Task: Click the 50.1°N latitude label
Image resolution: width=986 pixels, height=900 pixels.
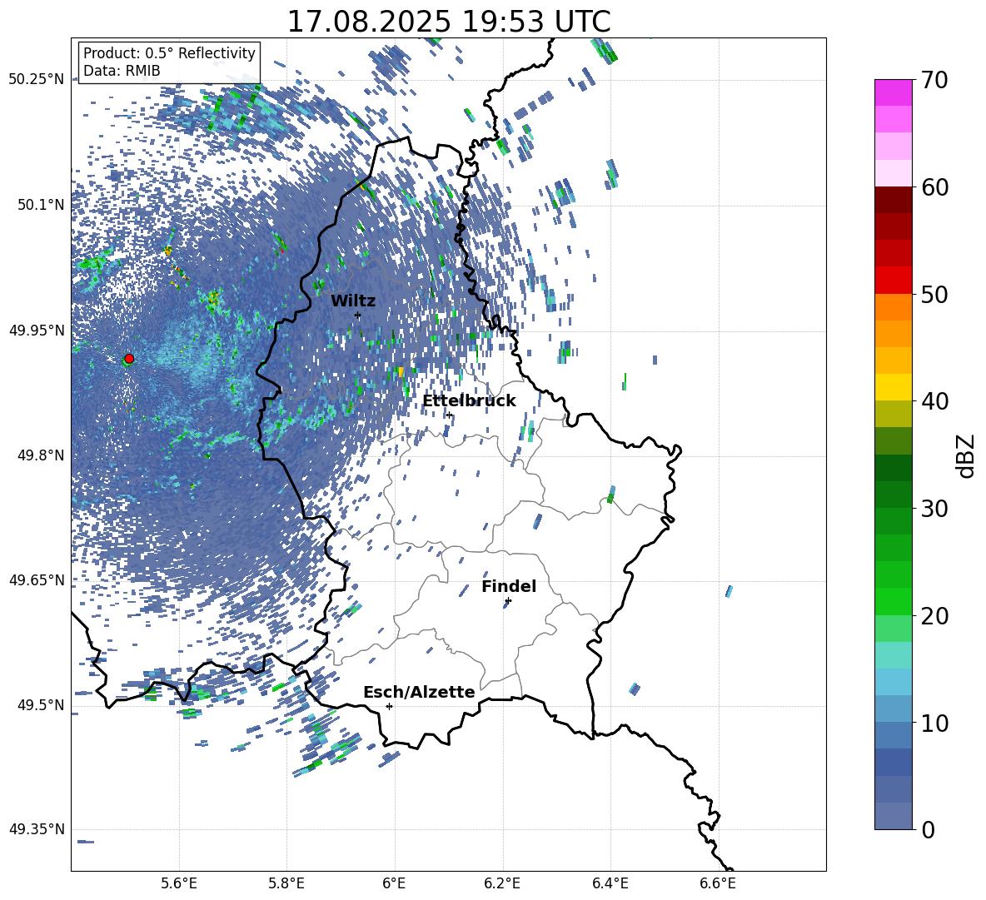Action: click(41, 205)
